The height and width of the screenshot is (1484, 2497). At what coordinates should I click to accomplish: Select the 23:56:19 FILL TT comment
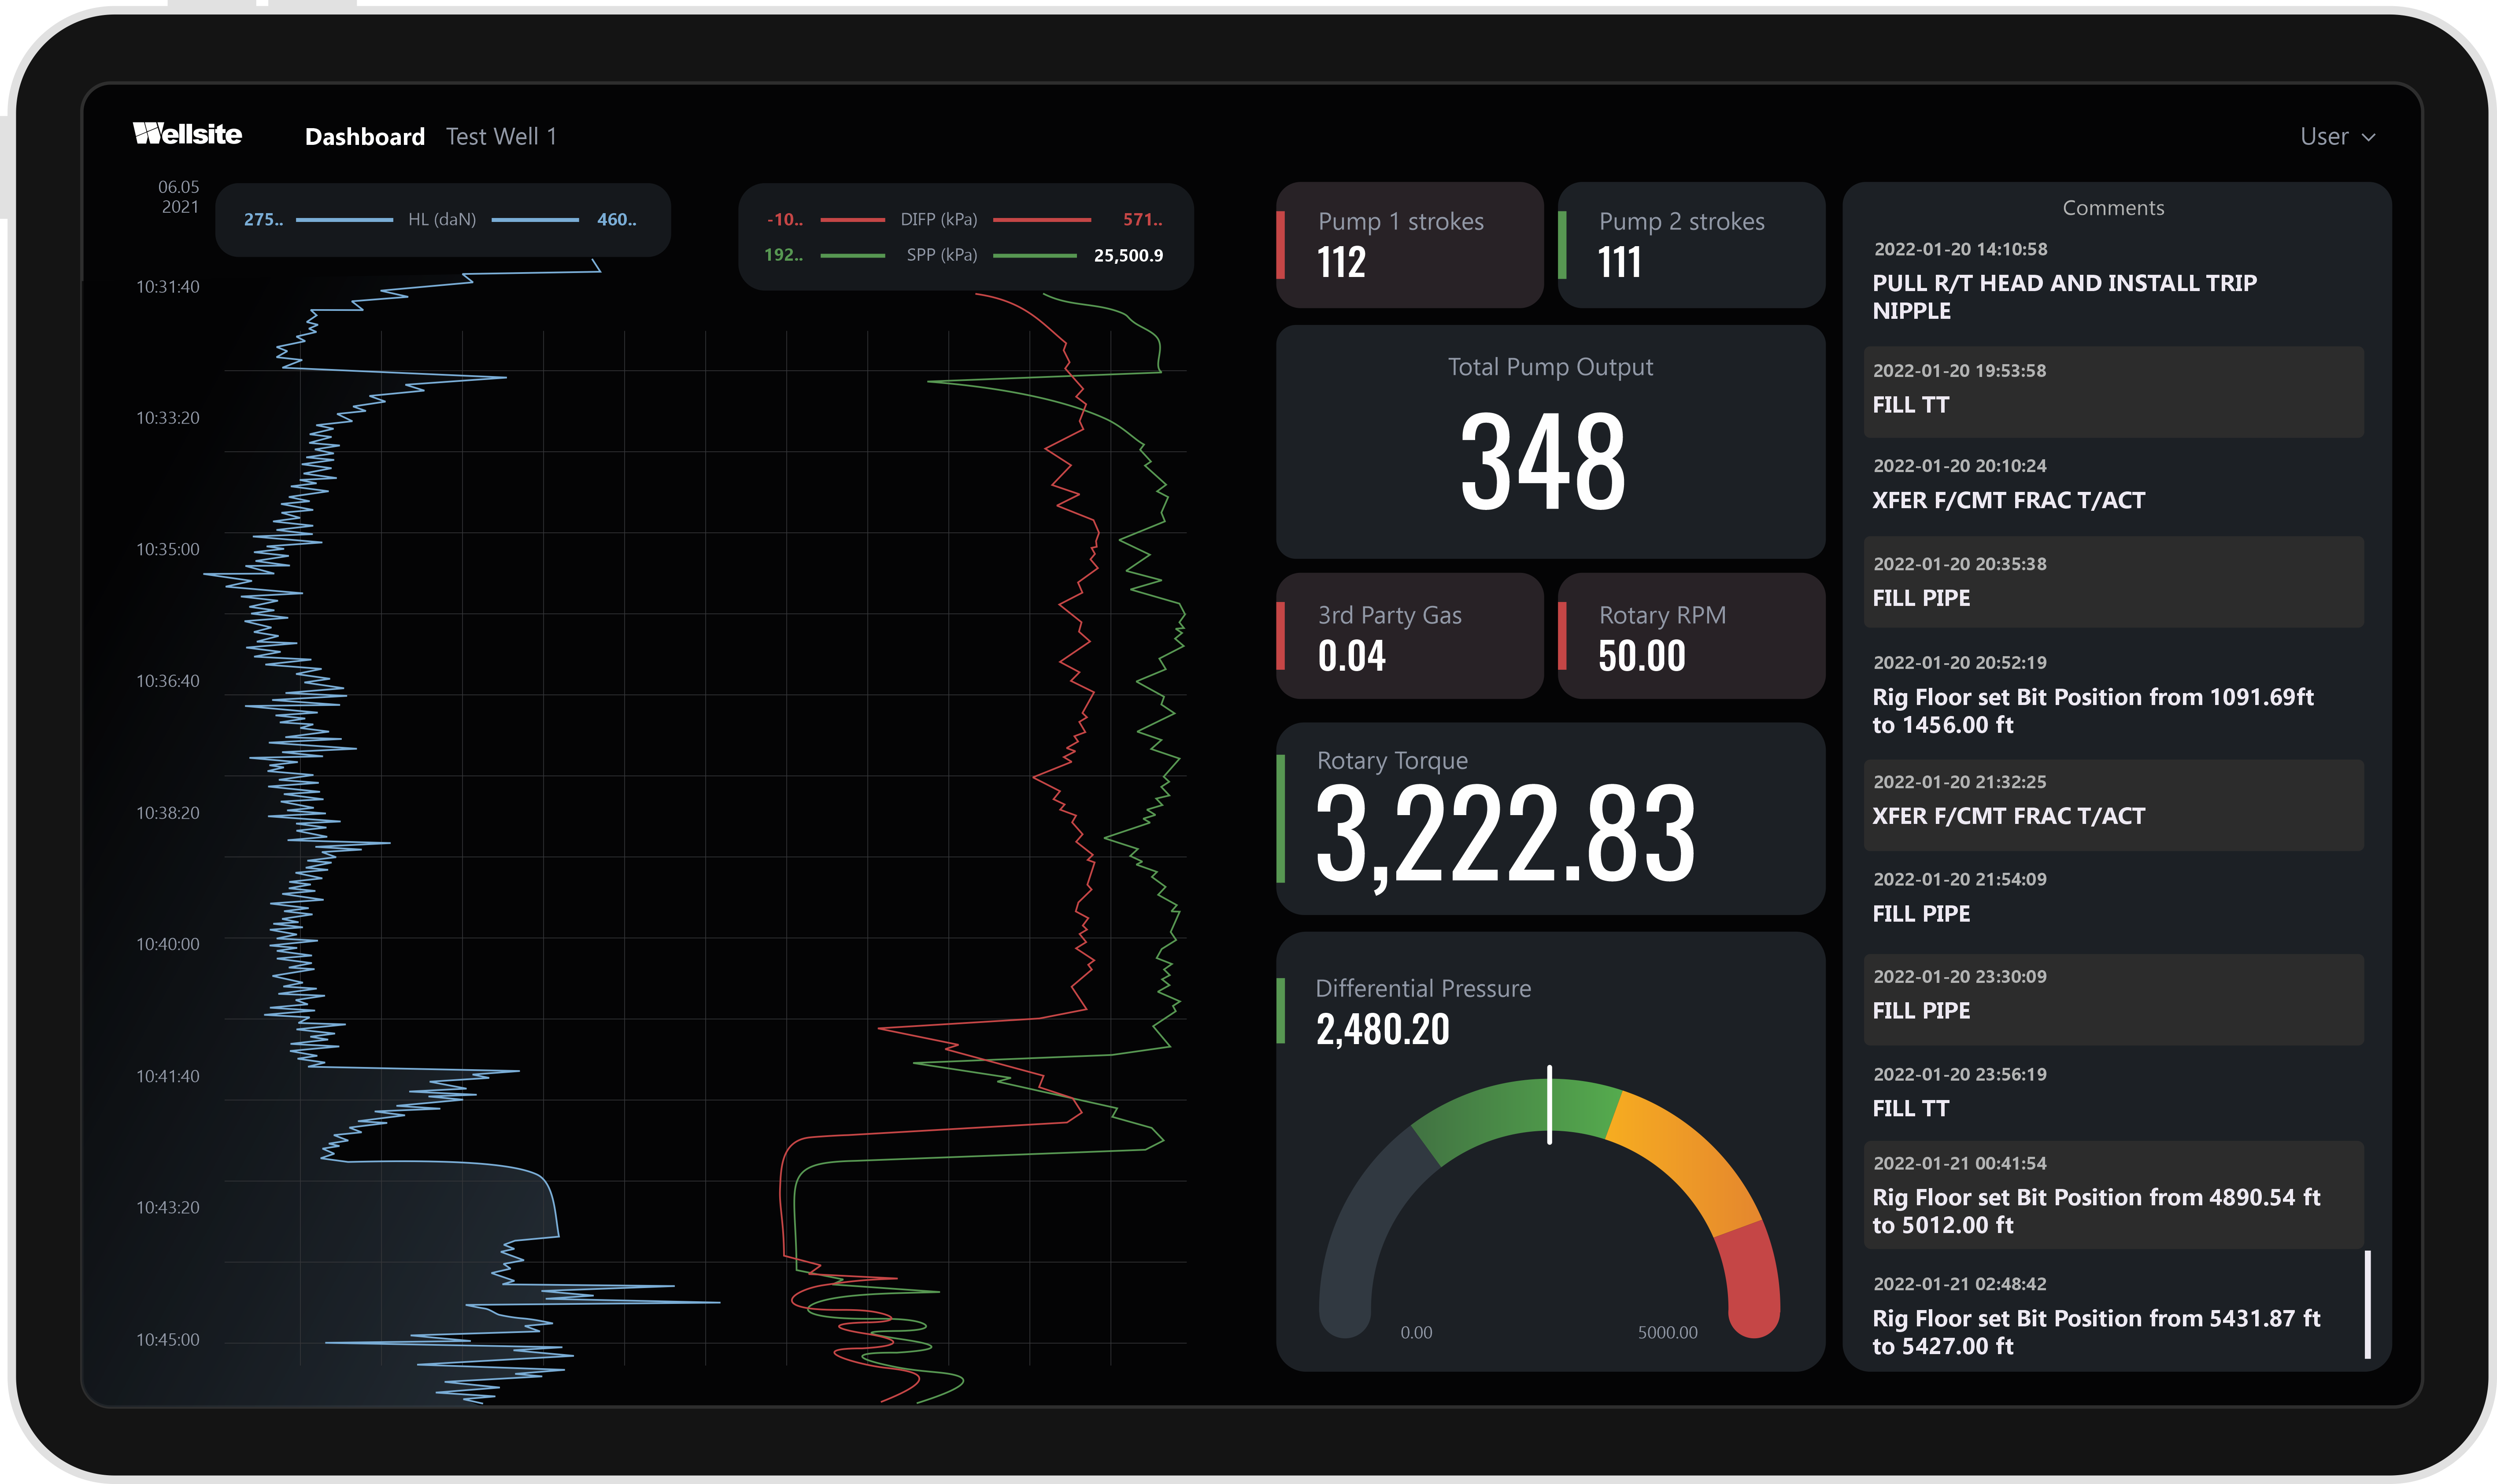(2113, 1094)
